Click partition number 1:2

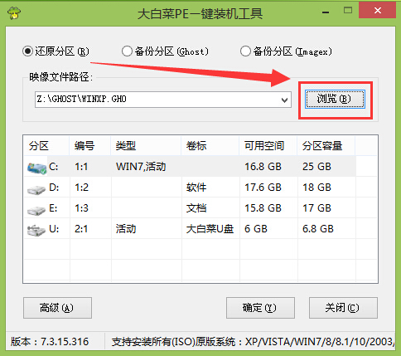tap(81, 188)
